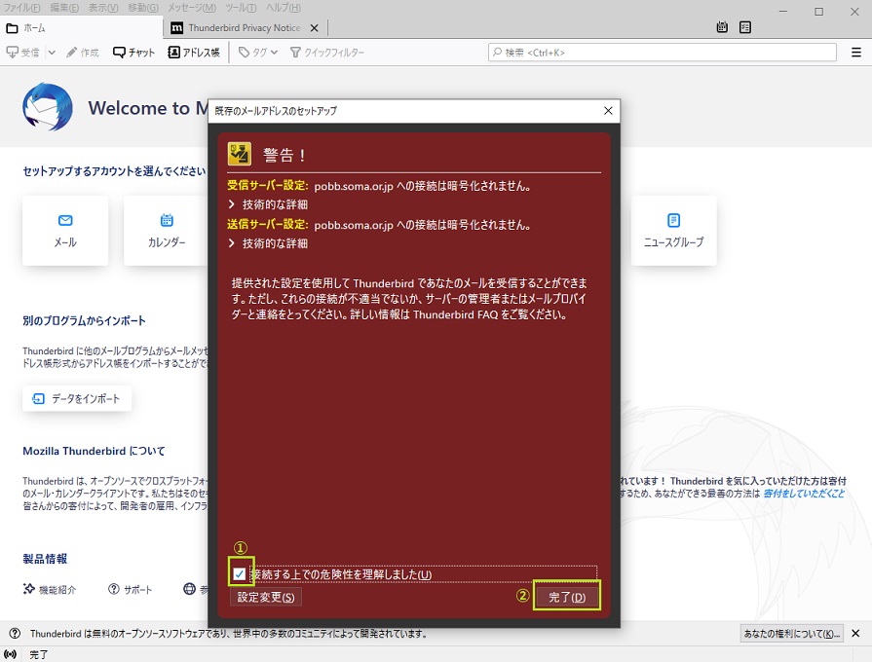Open the Edit (編集) menu

64,7
